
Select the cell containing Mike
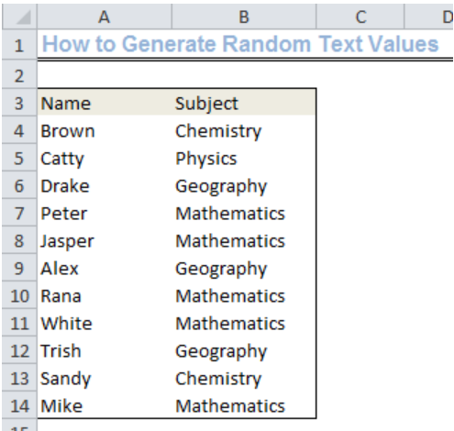(105, 405)
